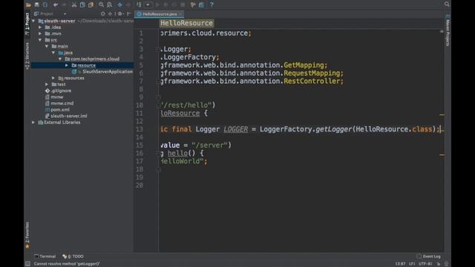Close the HelloResource.java tab

pyautogui.click(x=181, y=14)
